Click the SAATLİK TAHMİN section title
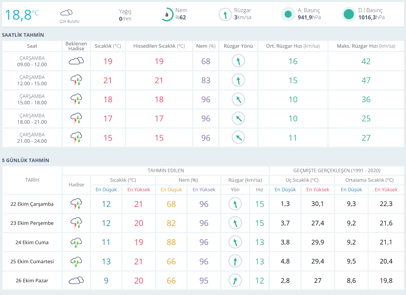406x295 pixels. [23, 35]
